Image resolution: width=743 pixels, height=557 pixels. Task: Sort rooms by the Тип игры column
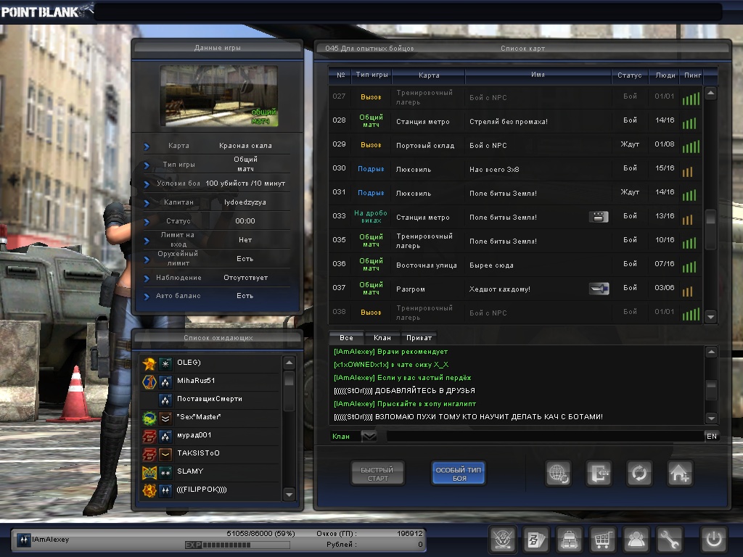[372, 75]
